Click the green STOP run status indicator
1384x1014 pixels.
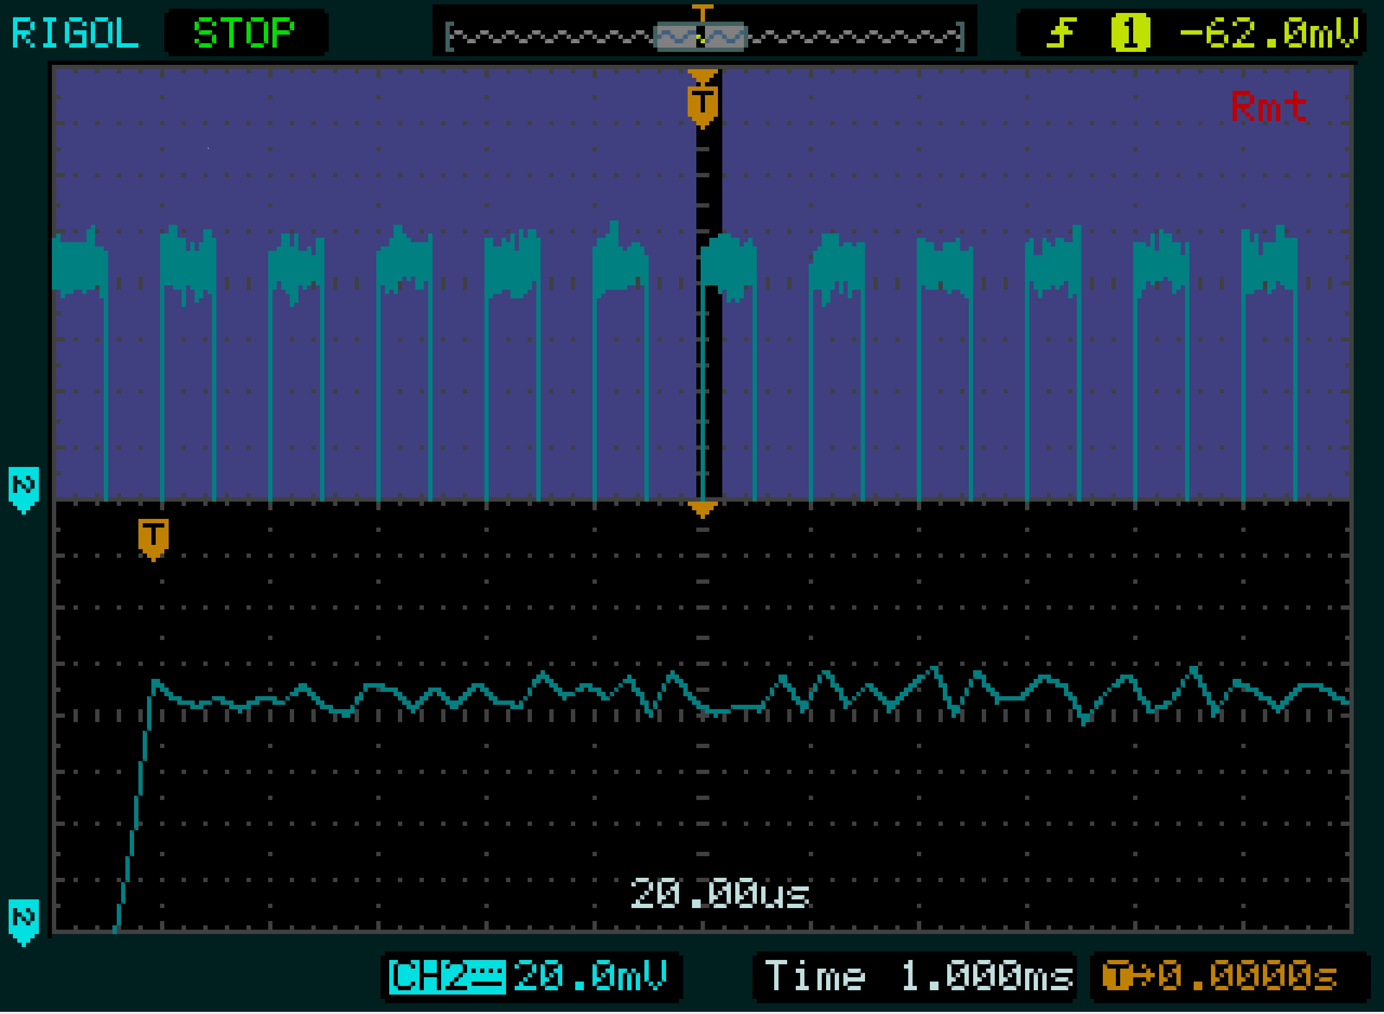(245, 32)
